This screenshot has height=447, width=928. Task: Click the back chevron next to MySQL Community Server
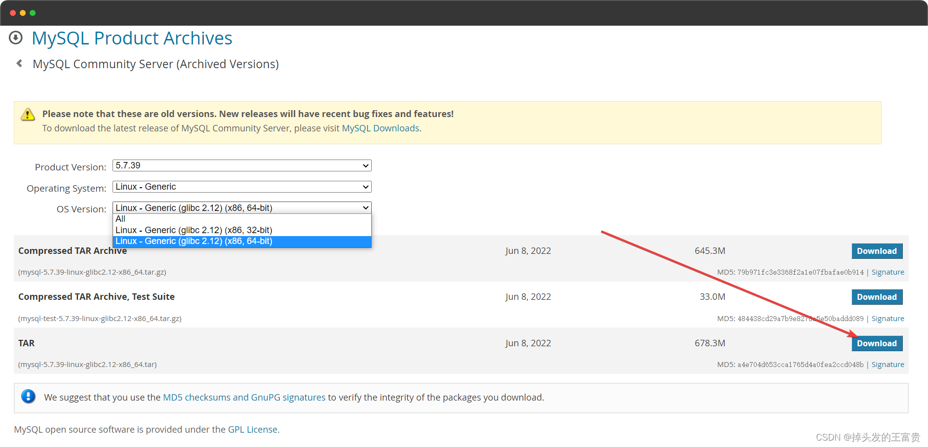19,63
